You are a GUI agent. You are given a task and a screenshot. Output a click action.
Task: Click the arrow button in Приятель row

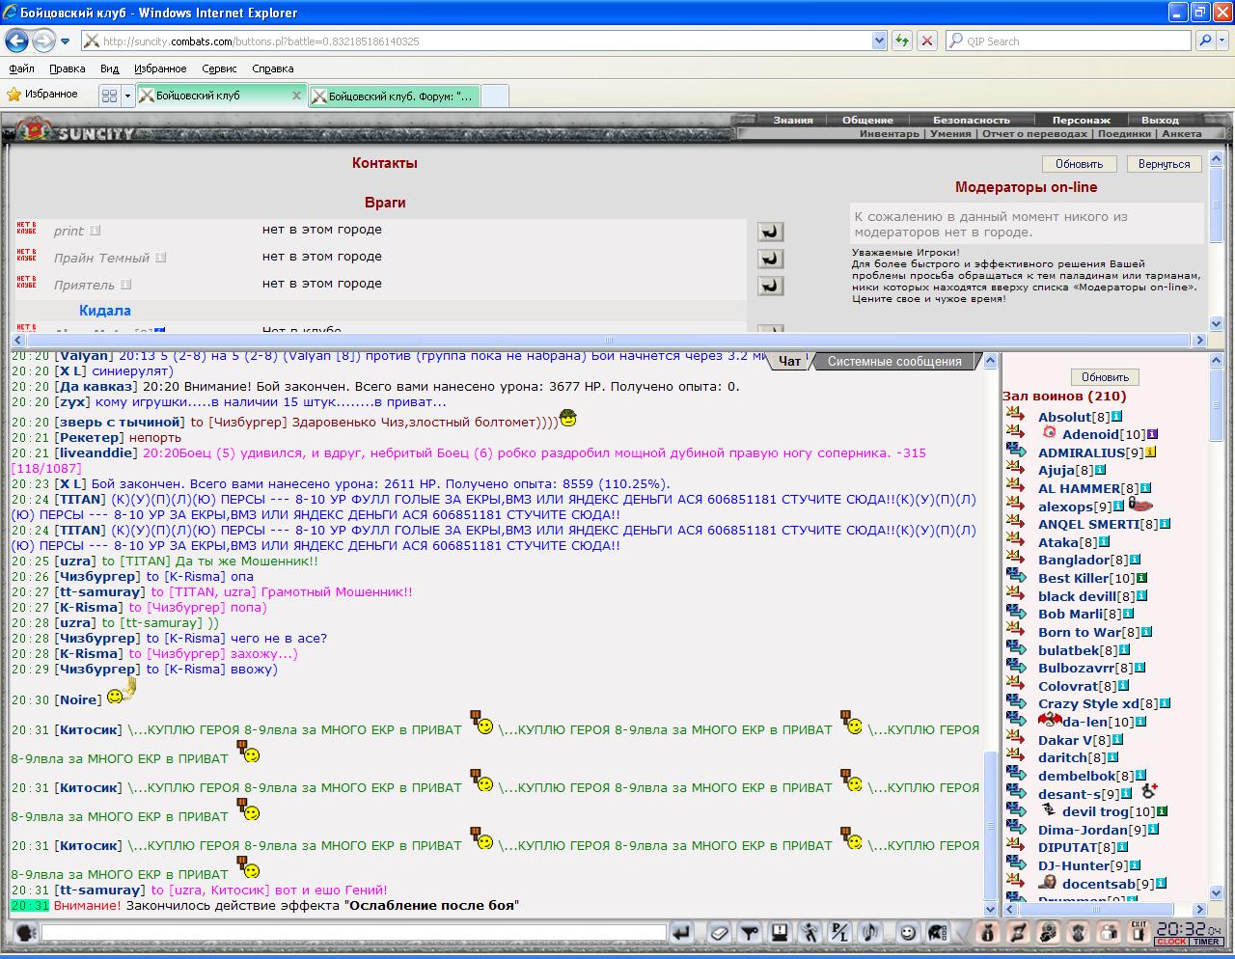click(x=770, y=286)
